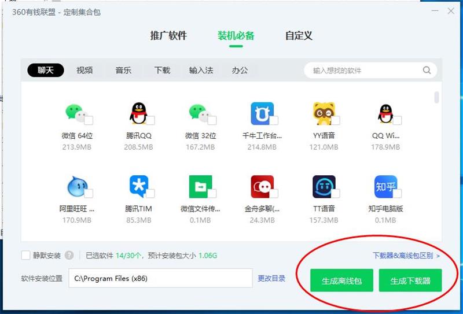
Task: Click the 157.3MB size text
Action: [x=324, y=220]
